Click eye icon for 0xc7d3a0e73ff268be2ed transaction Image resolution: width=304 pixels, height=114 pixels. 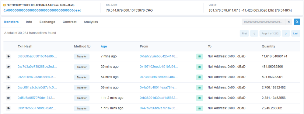click(x=8, y=67)
